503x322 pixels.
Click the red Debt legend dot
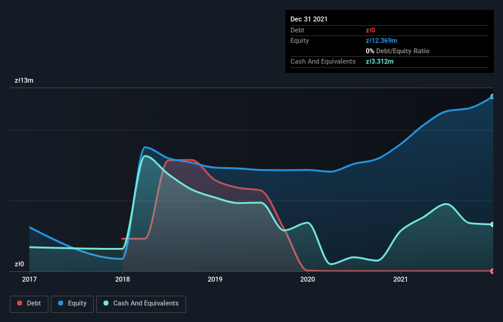click(x=20, y=303)
